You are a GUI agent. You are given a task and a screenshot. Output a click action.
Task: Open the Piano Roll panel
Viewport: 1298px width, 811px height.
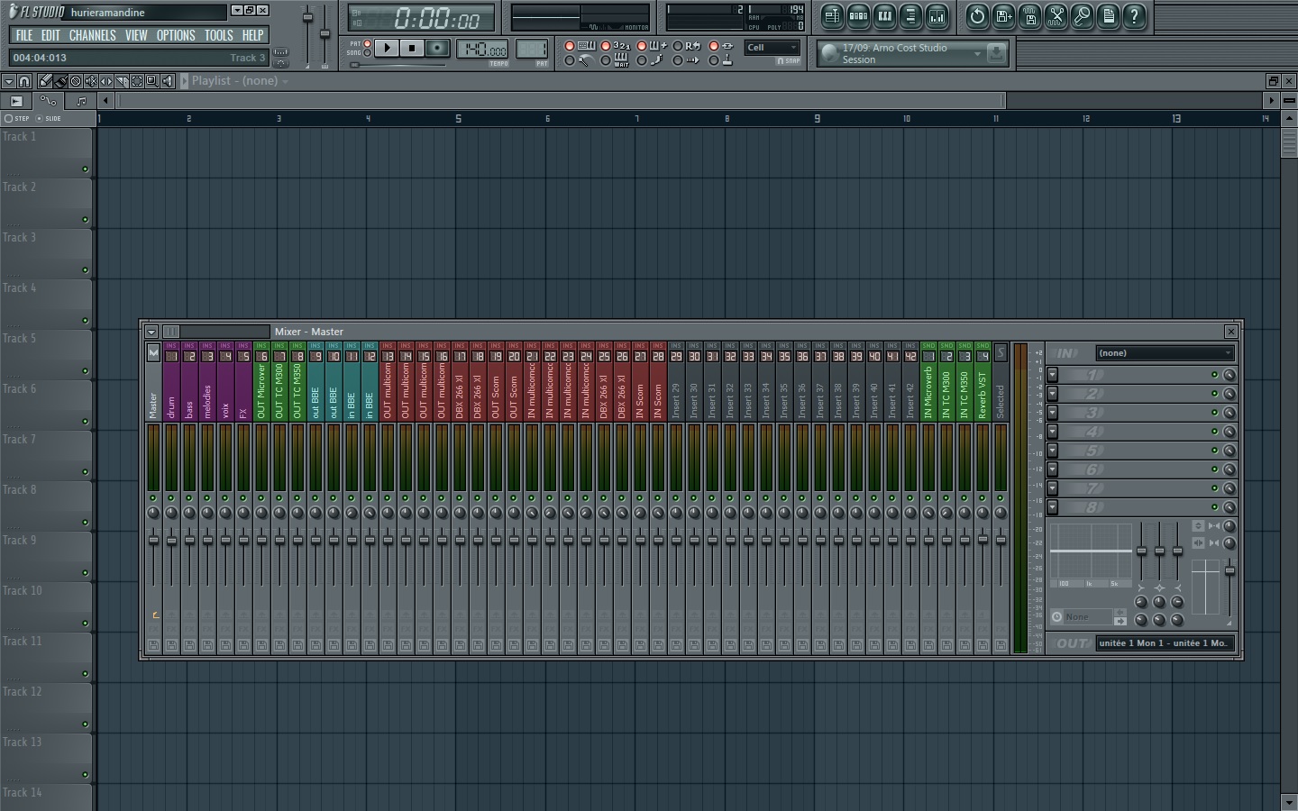[x=886, y=16]
